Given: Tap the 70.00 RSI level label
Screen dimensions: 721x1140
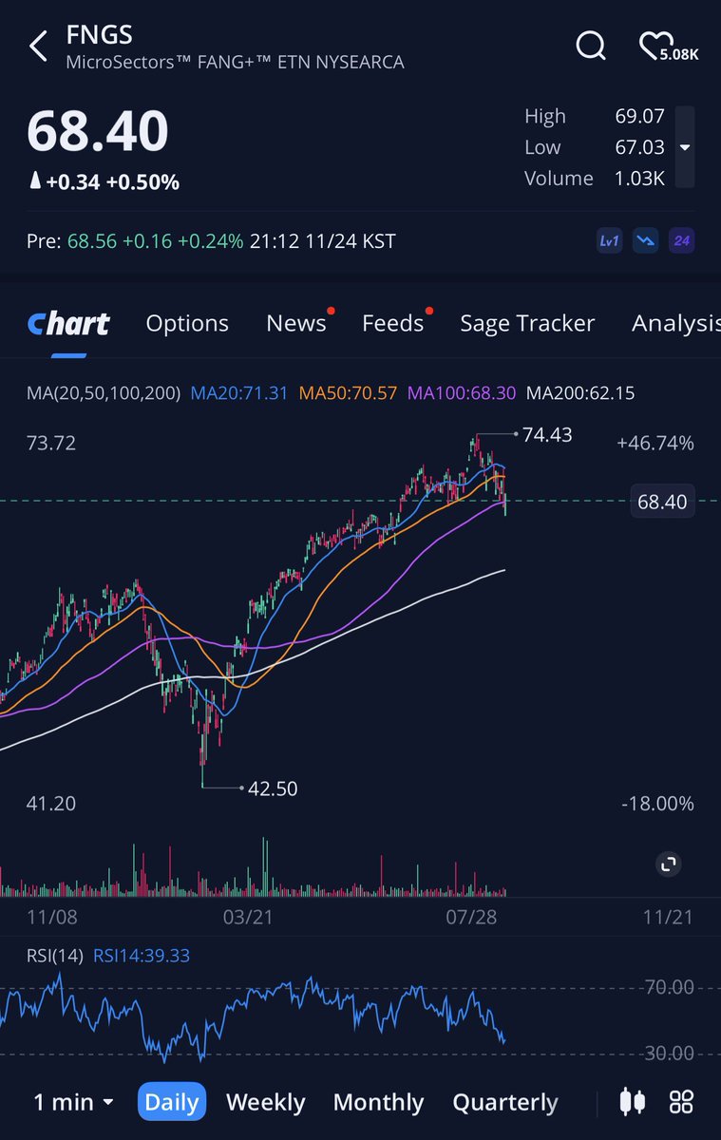Looking at the screenshot, I should click(x=670, y=988).
